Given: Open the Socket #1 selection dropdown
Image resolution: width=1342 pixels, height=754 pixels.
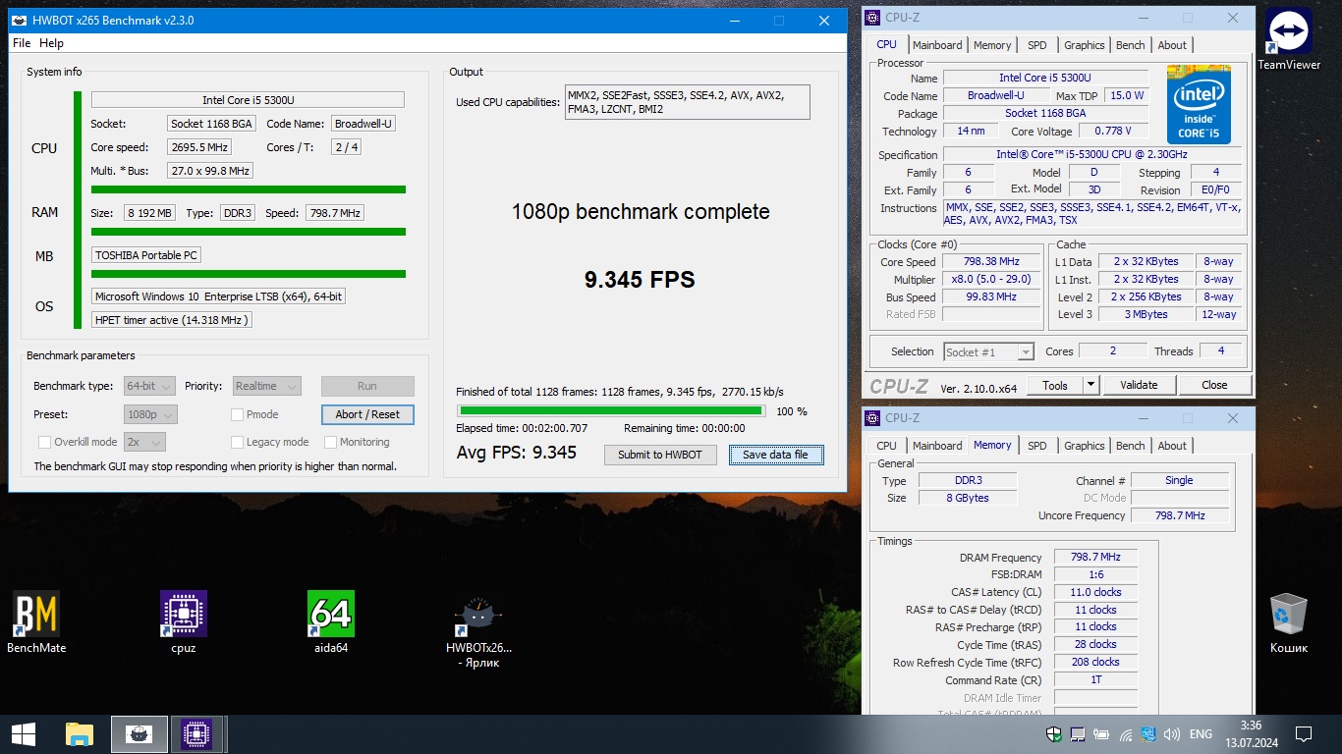Looking at the screenshot, I should (x=988, y=351).
